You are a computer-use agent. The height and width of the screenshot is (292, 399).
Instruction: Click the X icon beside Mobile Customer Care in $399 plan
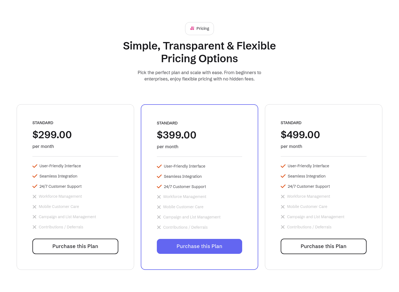[159, 207]
